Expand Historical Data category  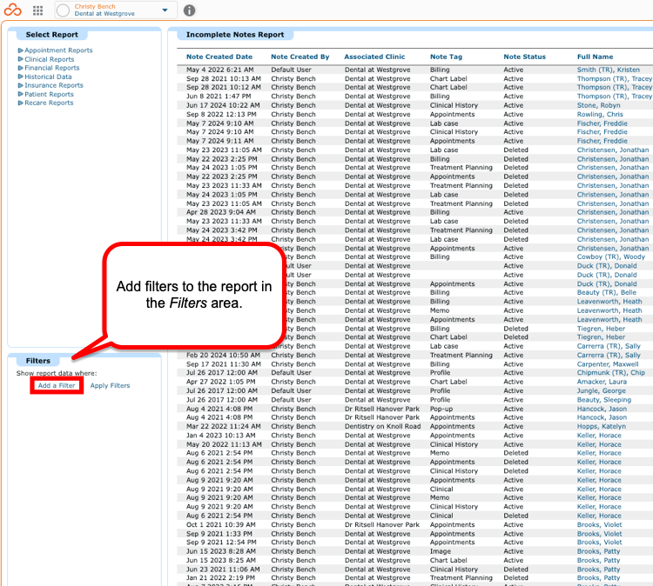click(x=44, y=77)
